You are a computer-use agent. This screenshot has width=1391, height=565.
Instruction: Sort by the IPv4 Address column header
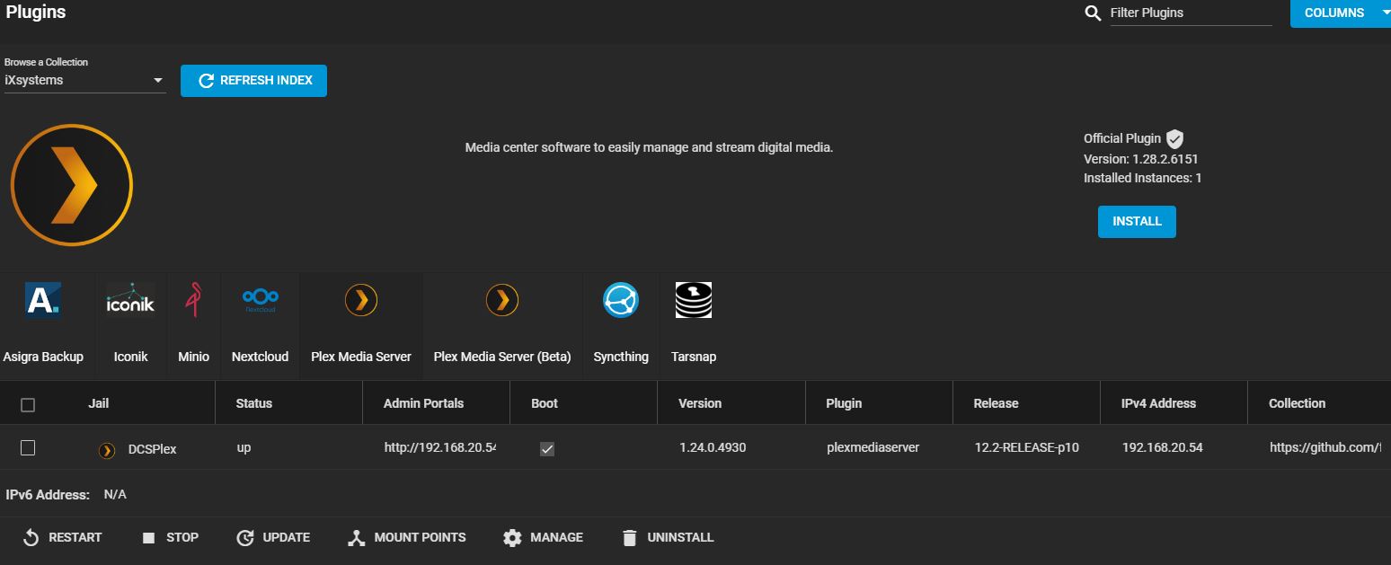click(1158, 403)
